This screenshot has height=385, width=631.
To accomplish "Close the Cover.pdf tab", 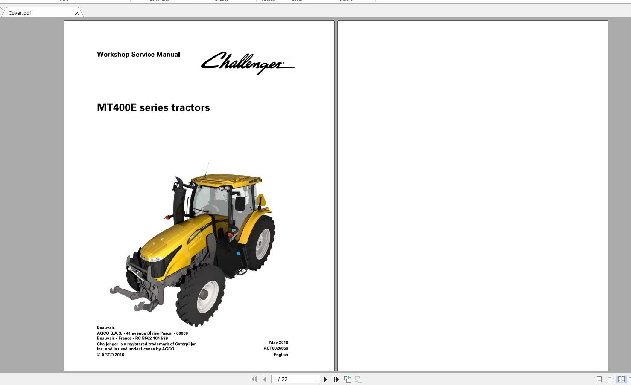I will click(77, 13).
